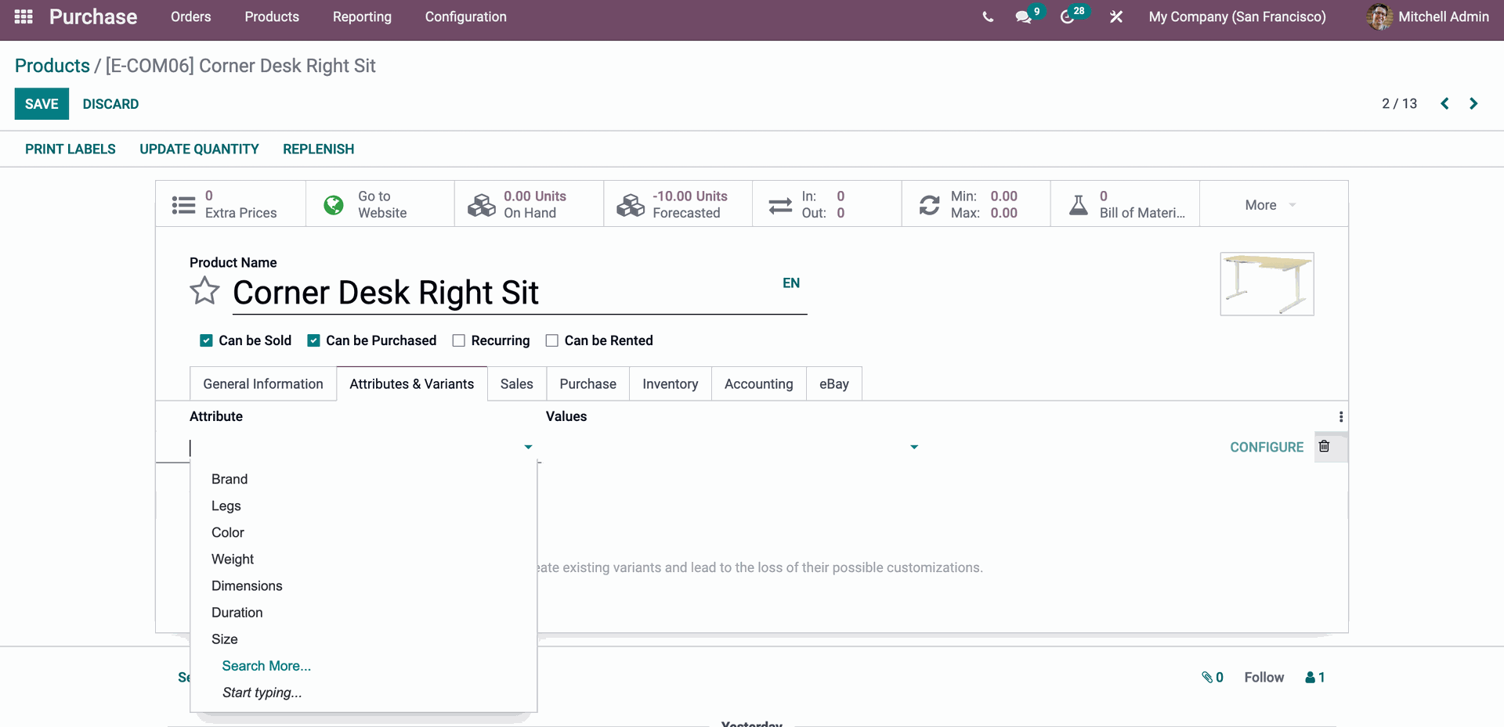This screenshot has height=727, width=1504.
Task: Click Min/Max refresh icon
Action: [930, 205]
